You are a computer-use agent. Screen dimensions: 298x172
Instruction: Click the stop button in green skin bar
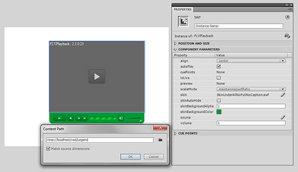click(71, 118)
